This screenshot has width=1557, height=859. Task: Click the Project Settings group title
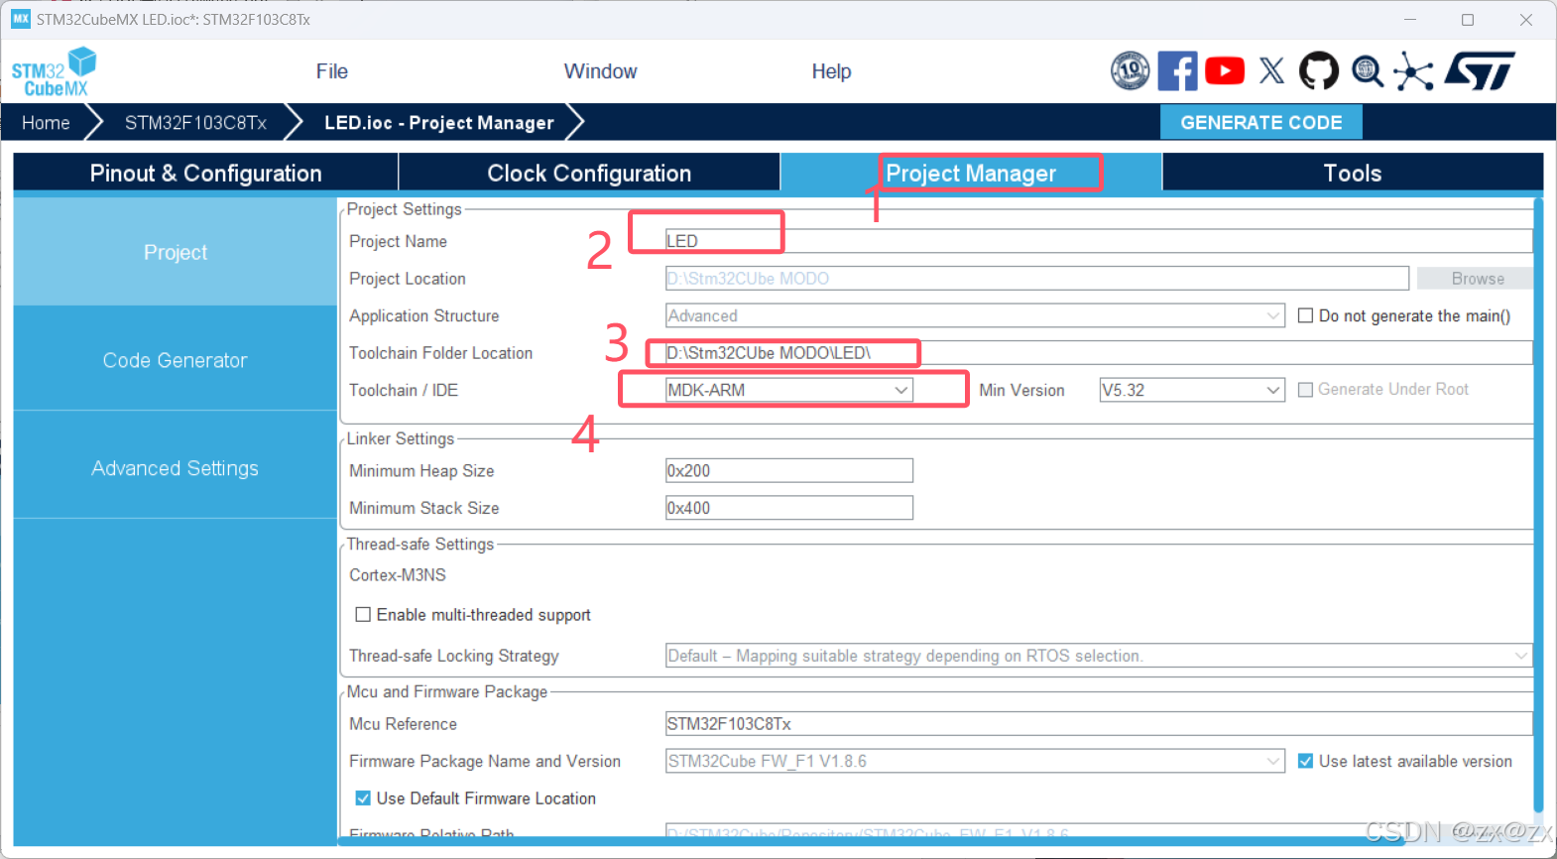[x=405, y=209]
